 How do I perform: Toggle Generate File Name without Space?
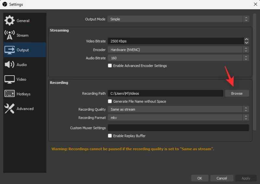(110, 101)
